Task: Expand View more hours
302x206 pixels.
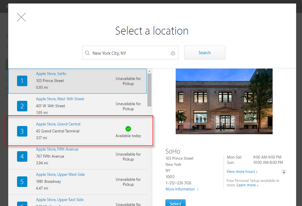Action: (242, 171)
